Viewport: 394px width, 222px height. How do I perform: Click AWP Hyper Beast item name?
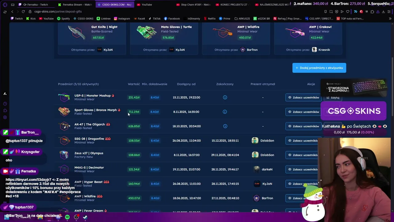coord(88,182)
